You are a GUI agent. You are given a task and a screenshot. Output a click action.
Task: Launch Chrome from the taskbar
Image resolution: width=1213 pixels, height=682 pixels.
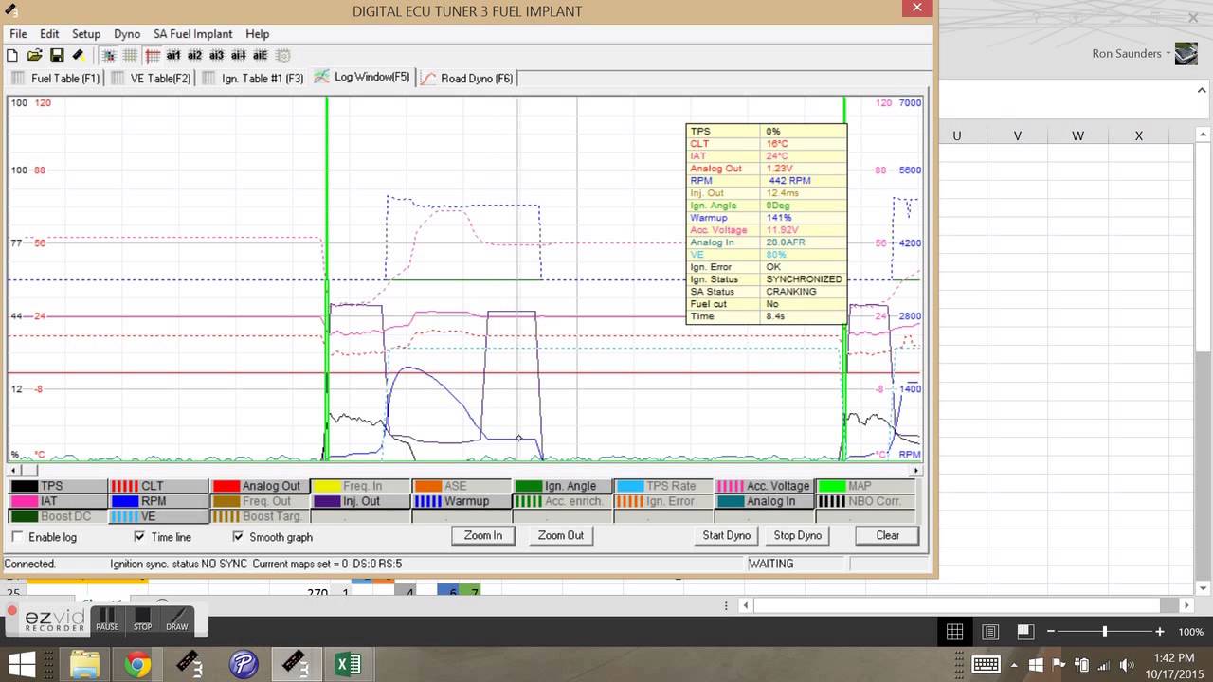coord(137,664)
